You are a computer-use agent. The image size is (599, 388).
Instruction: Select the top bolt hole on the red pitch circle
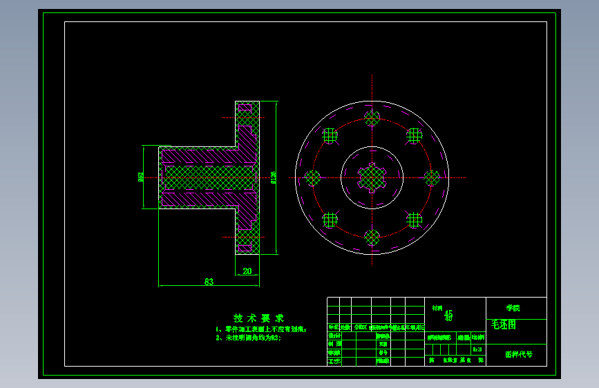(372, 118)
